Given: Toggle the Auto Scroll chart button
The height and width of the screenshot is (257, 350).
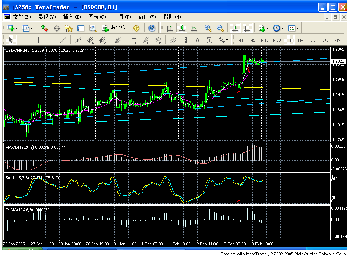Looking at the screenshot, I should click(235, 28).
